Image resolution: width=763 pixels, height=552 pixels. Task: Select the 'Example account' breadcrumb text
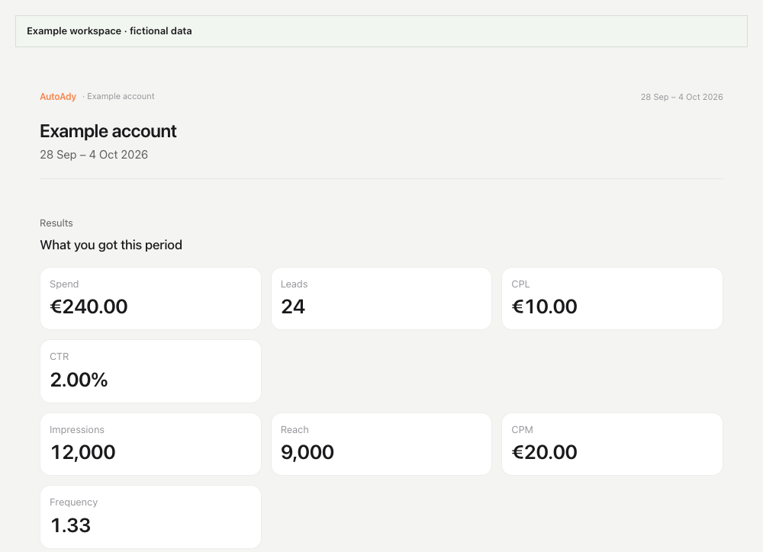(x=121, y=96)
